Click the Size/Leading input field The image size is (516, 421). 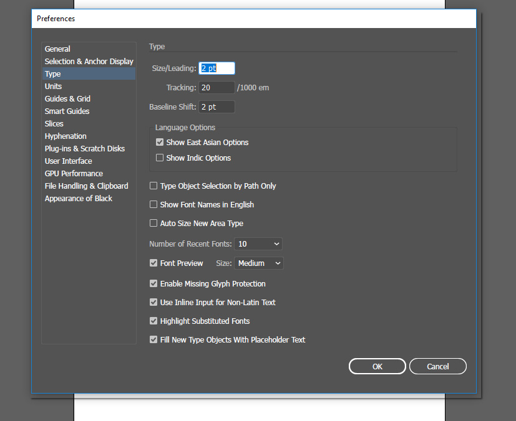(x=217, y=69)
